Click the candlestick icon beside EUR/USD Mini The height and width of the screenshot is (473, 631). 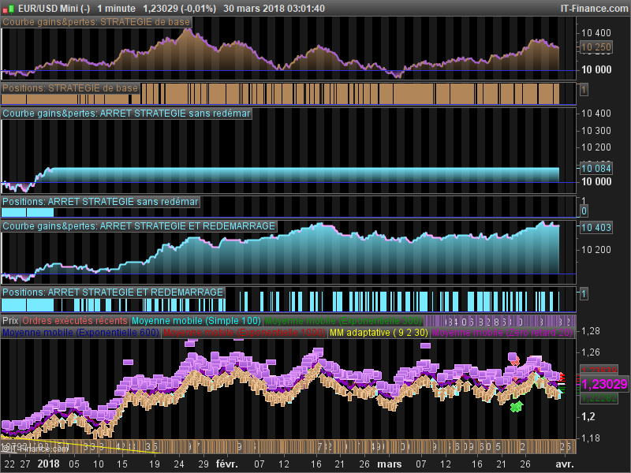(x=8, y=9)
